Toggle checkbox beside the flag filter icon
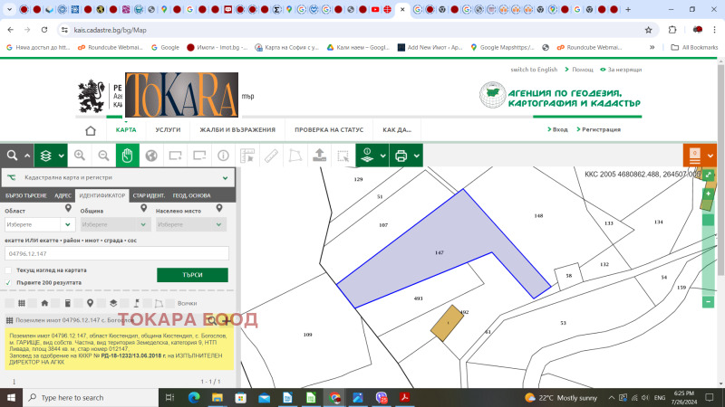Screen dimensions: 725x407 tap(124, 303)
